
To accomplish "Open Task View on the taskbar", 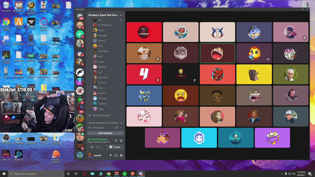I will pyautogui.click(x=76, y=174).
